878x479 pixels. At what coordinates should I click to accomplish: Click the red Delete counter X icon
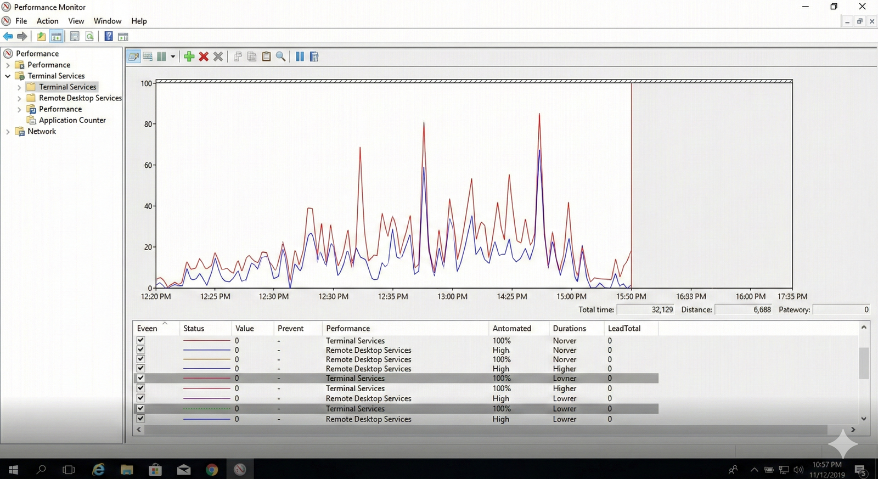[x=204, y=57]
